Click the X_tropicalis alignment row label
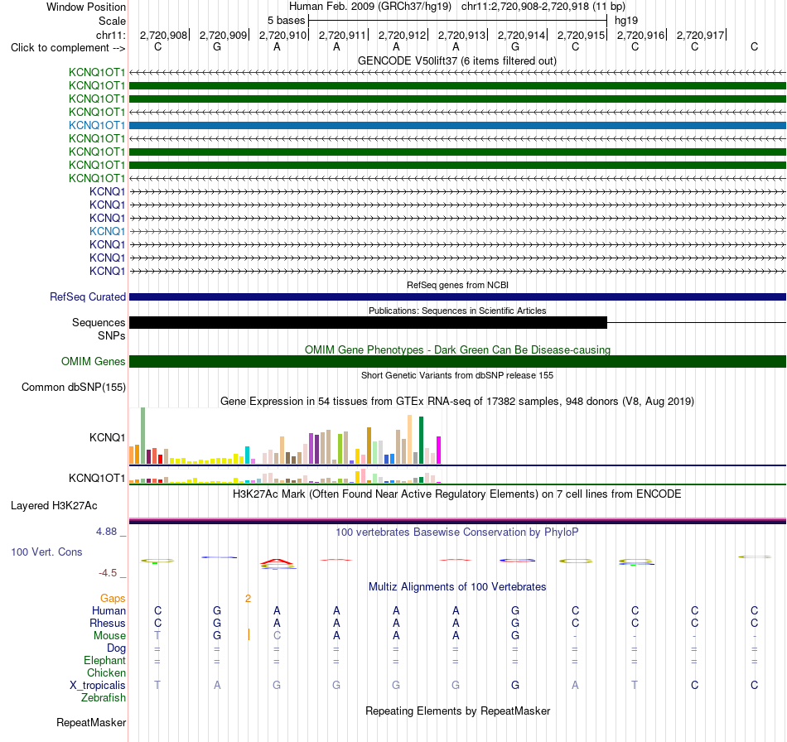Image resolution: width=787 pixels, height=742 pixels. click(x=98, y=686)
